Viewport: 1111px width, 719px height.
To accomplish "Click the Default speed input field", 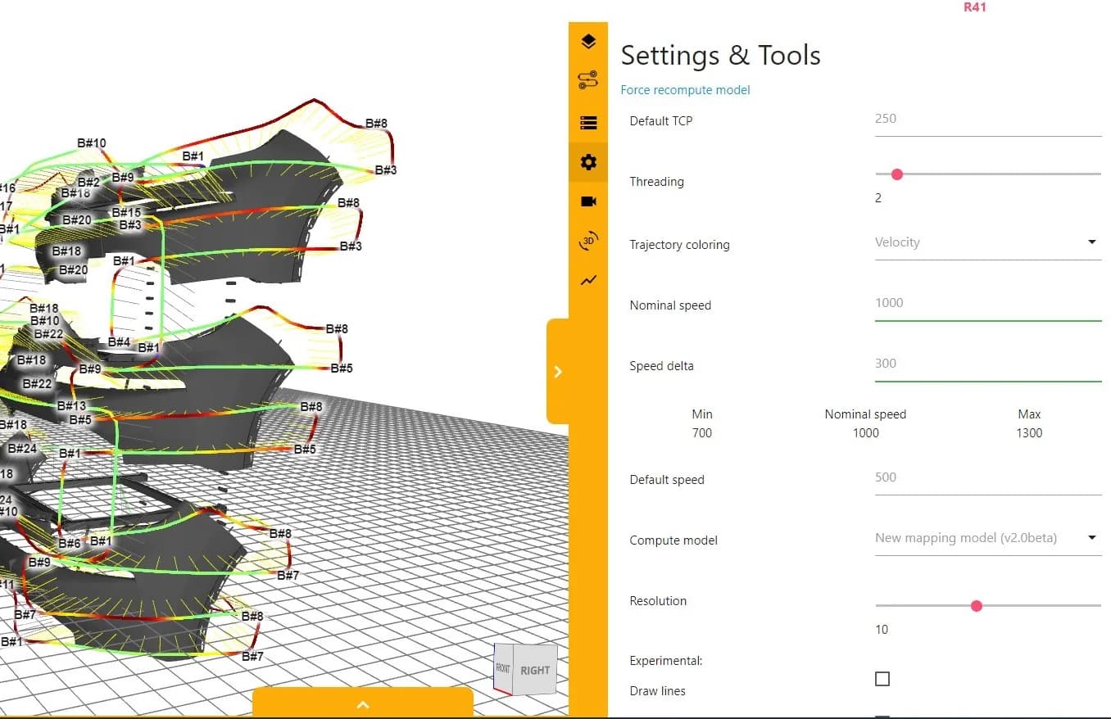I will pyautogui.click(x=988, y=477).
